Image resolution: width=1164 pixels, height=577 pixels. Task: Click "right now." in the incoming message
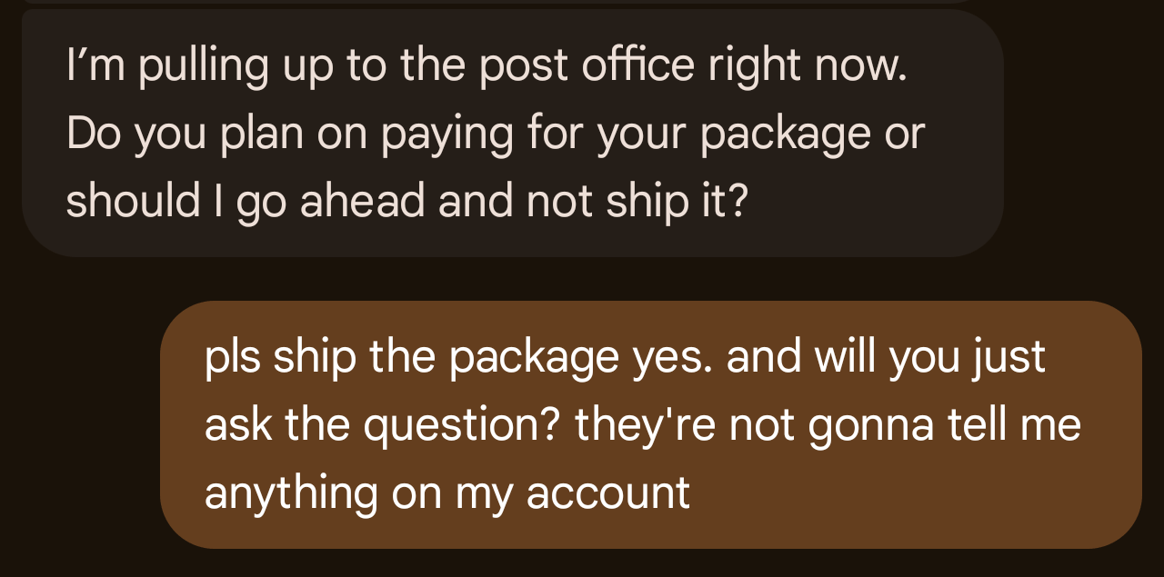pyautogui.click(x=808, y=67)
